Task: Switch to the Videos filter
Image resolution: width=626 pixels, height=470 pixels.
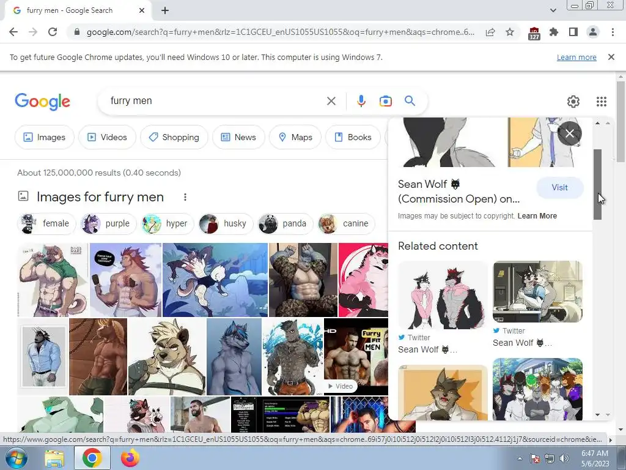Action: 107,137
